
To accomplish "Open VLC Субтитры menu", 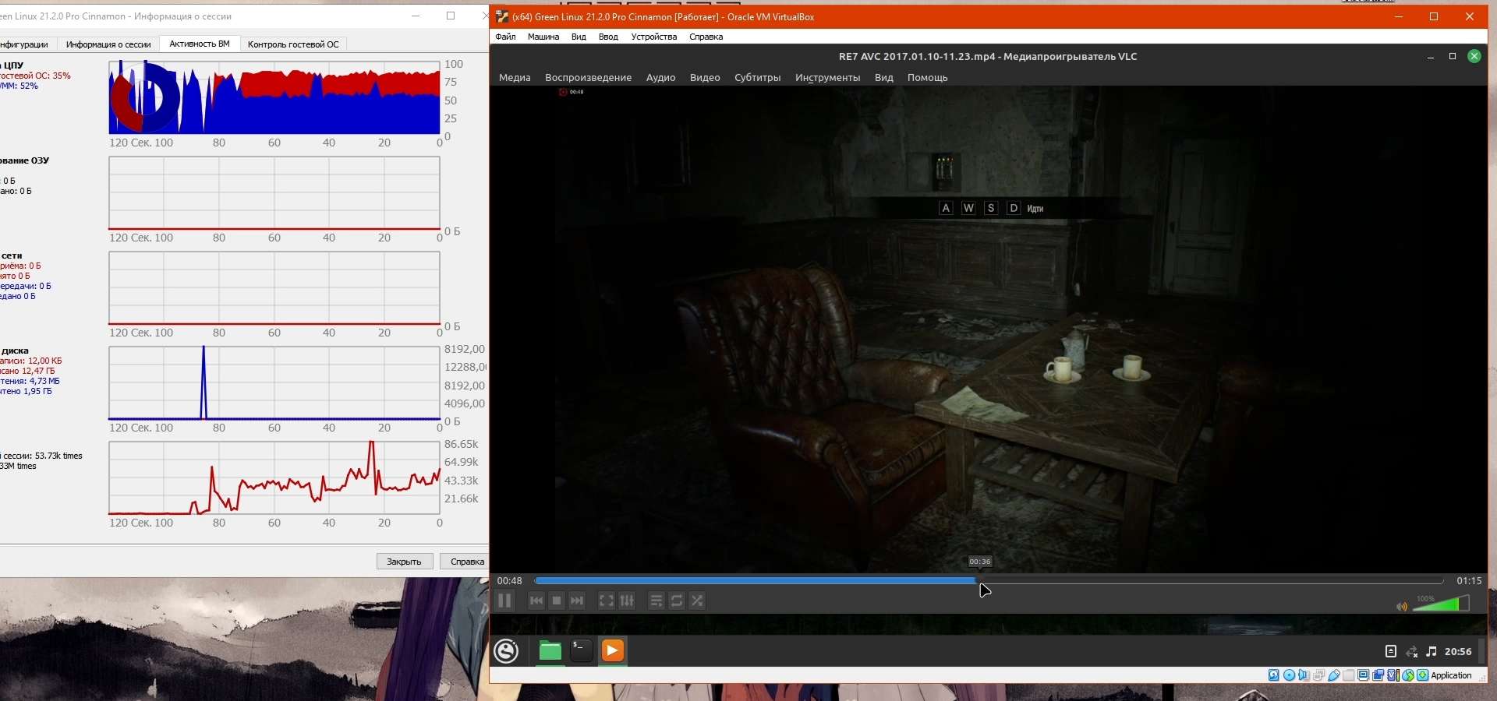I will pyautogui.click(x=758, y=78).
